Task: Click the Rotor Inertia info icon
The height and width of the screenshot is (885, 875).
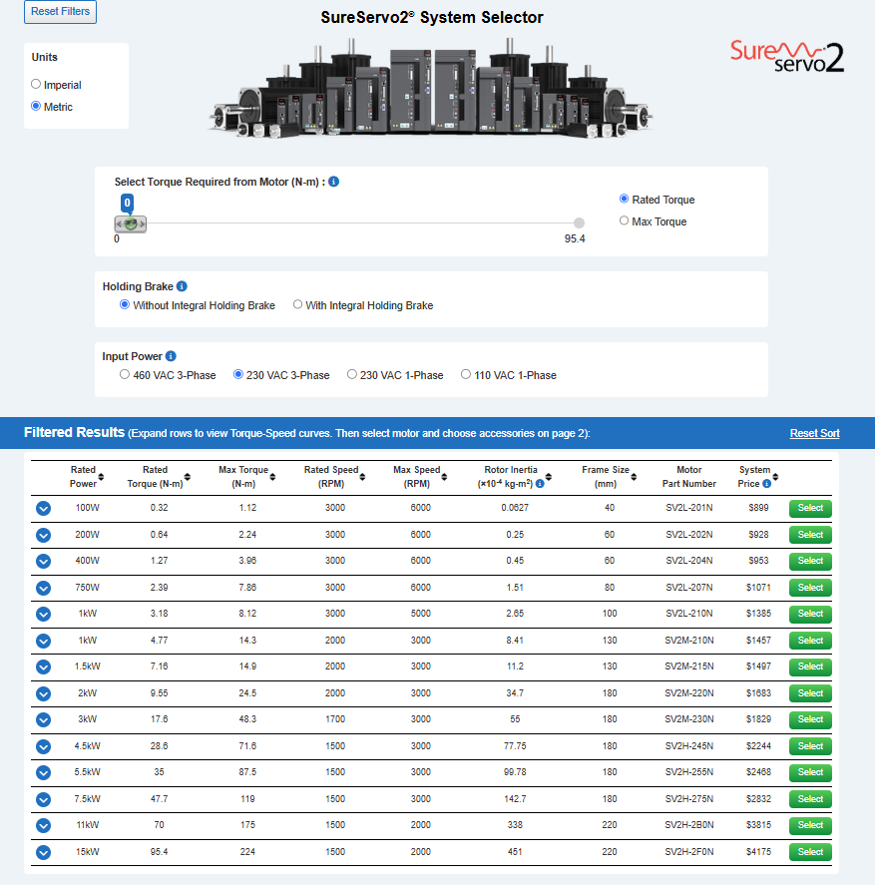Action: coord(540,484)
